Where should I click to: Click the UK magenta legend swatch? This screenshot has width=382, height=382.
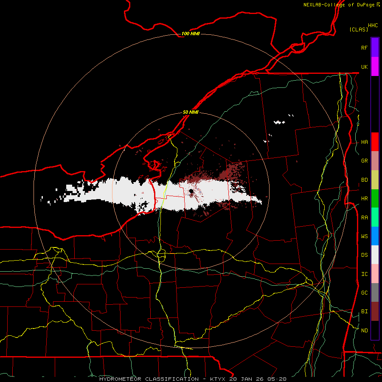coord(375,67)
